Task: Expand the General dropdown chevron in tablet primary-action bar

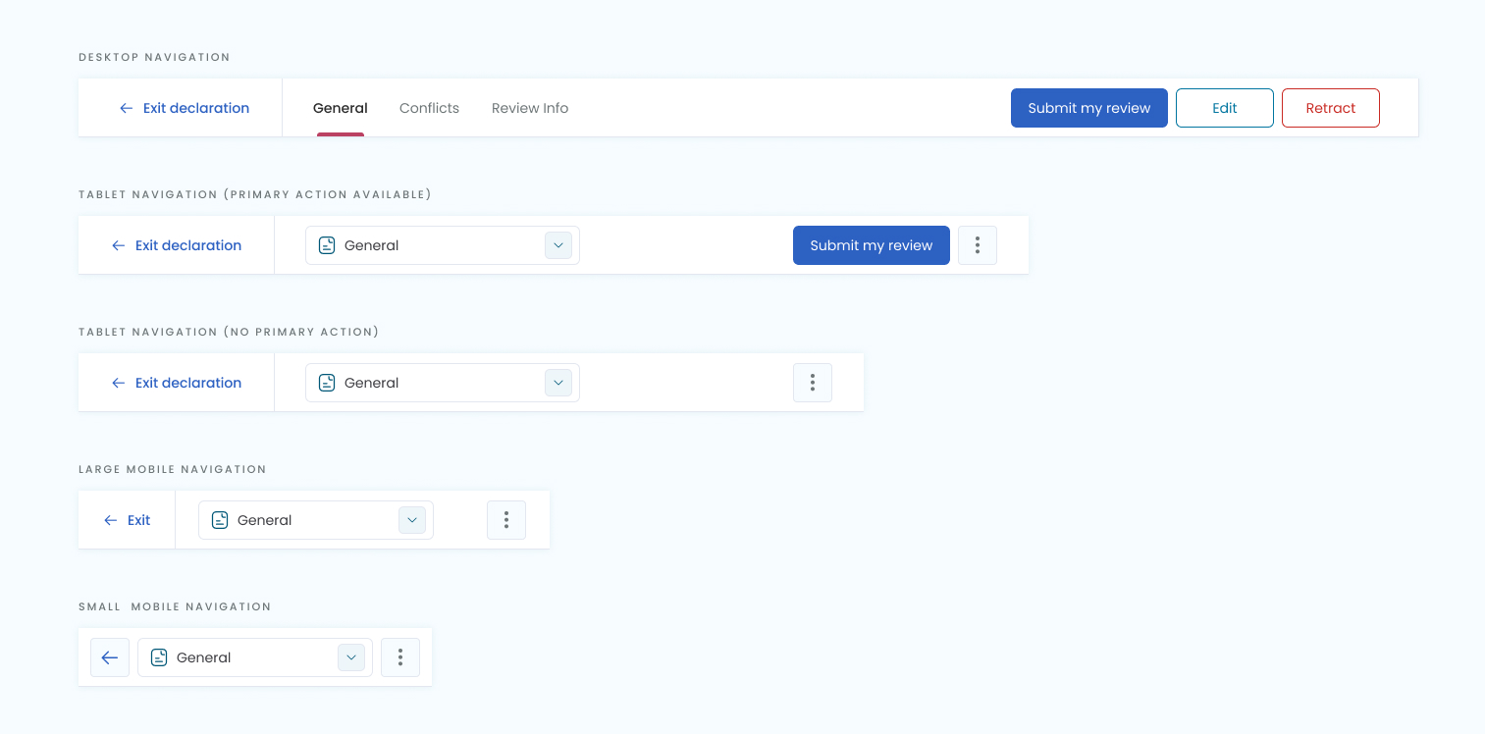Action: [558, 245]
